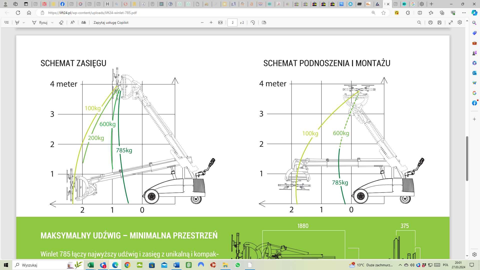Screen dimensions: 480x270
Task: Go to the browser home page
Action: tap(29, 13)
